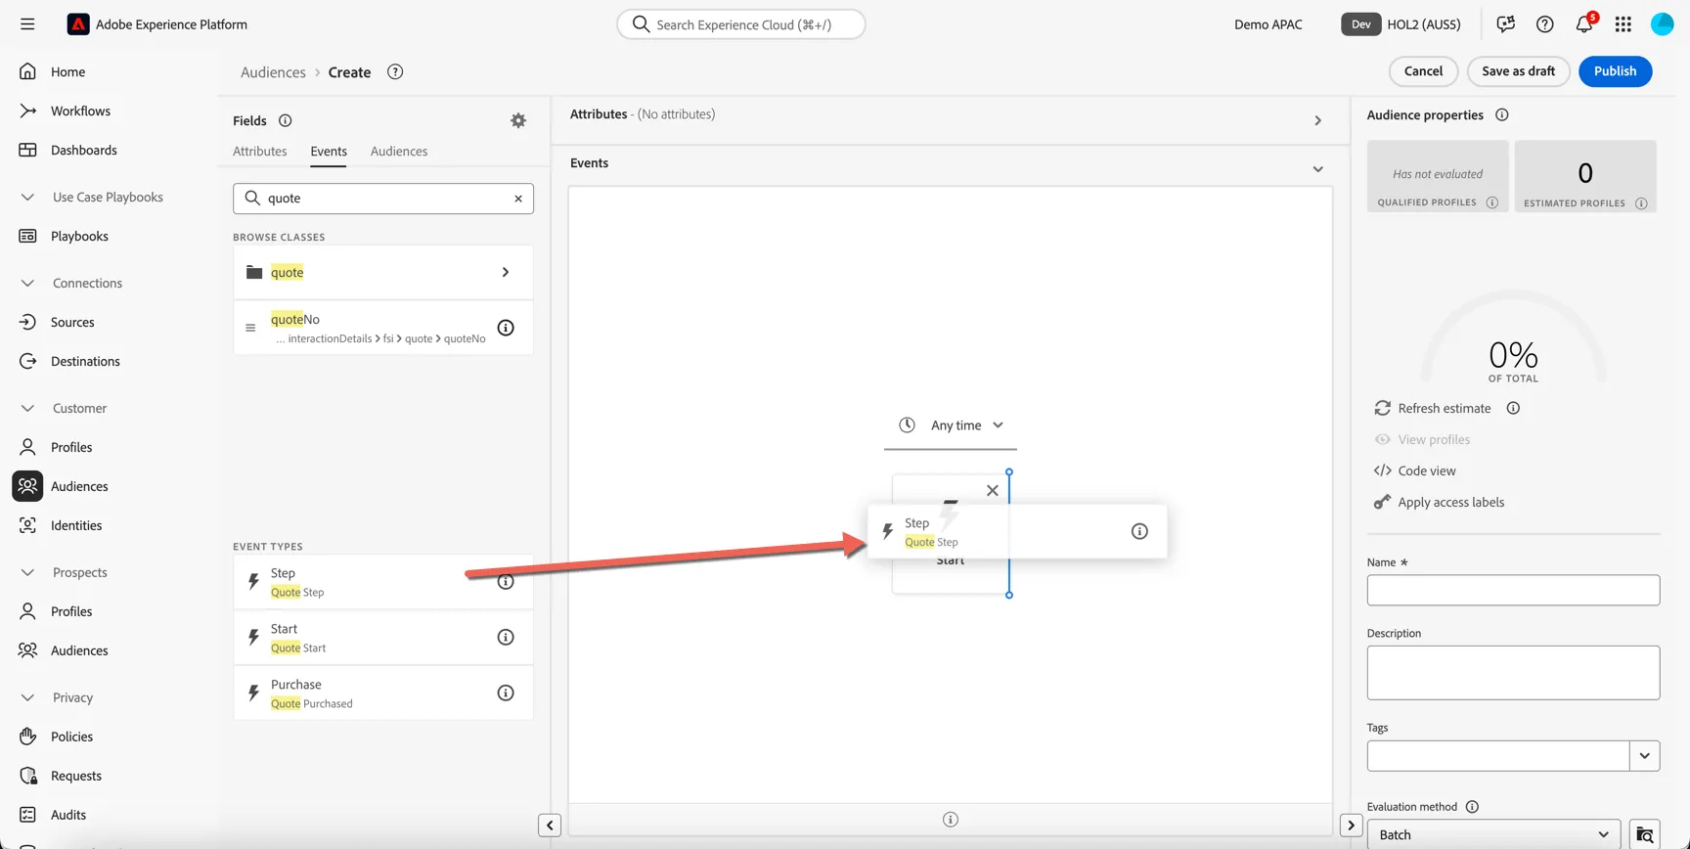Switch to the Attributes tab
The width and height of the screenshot is (1690, 849).
point(260,152)
